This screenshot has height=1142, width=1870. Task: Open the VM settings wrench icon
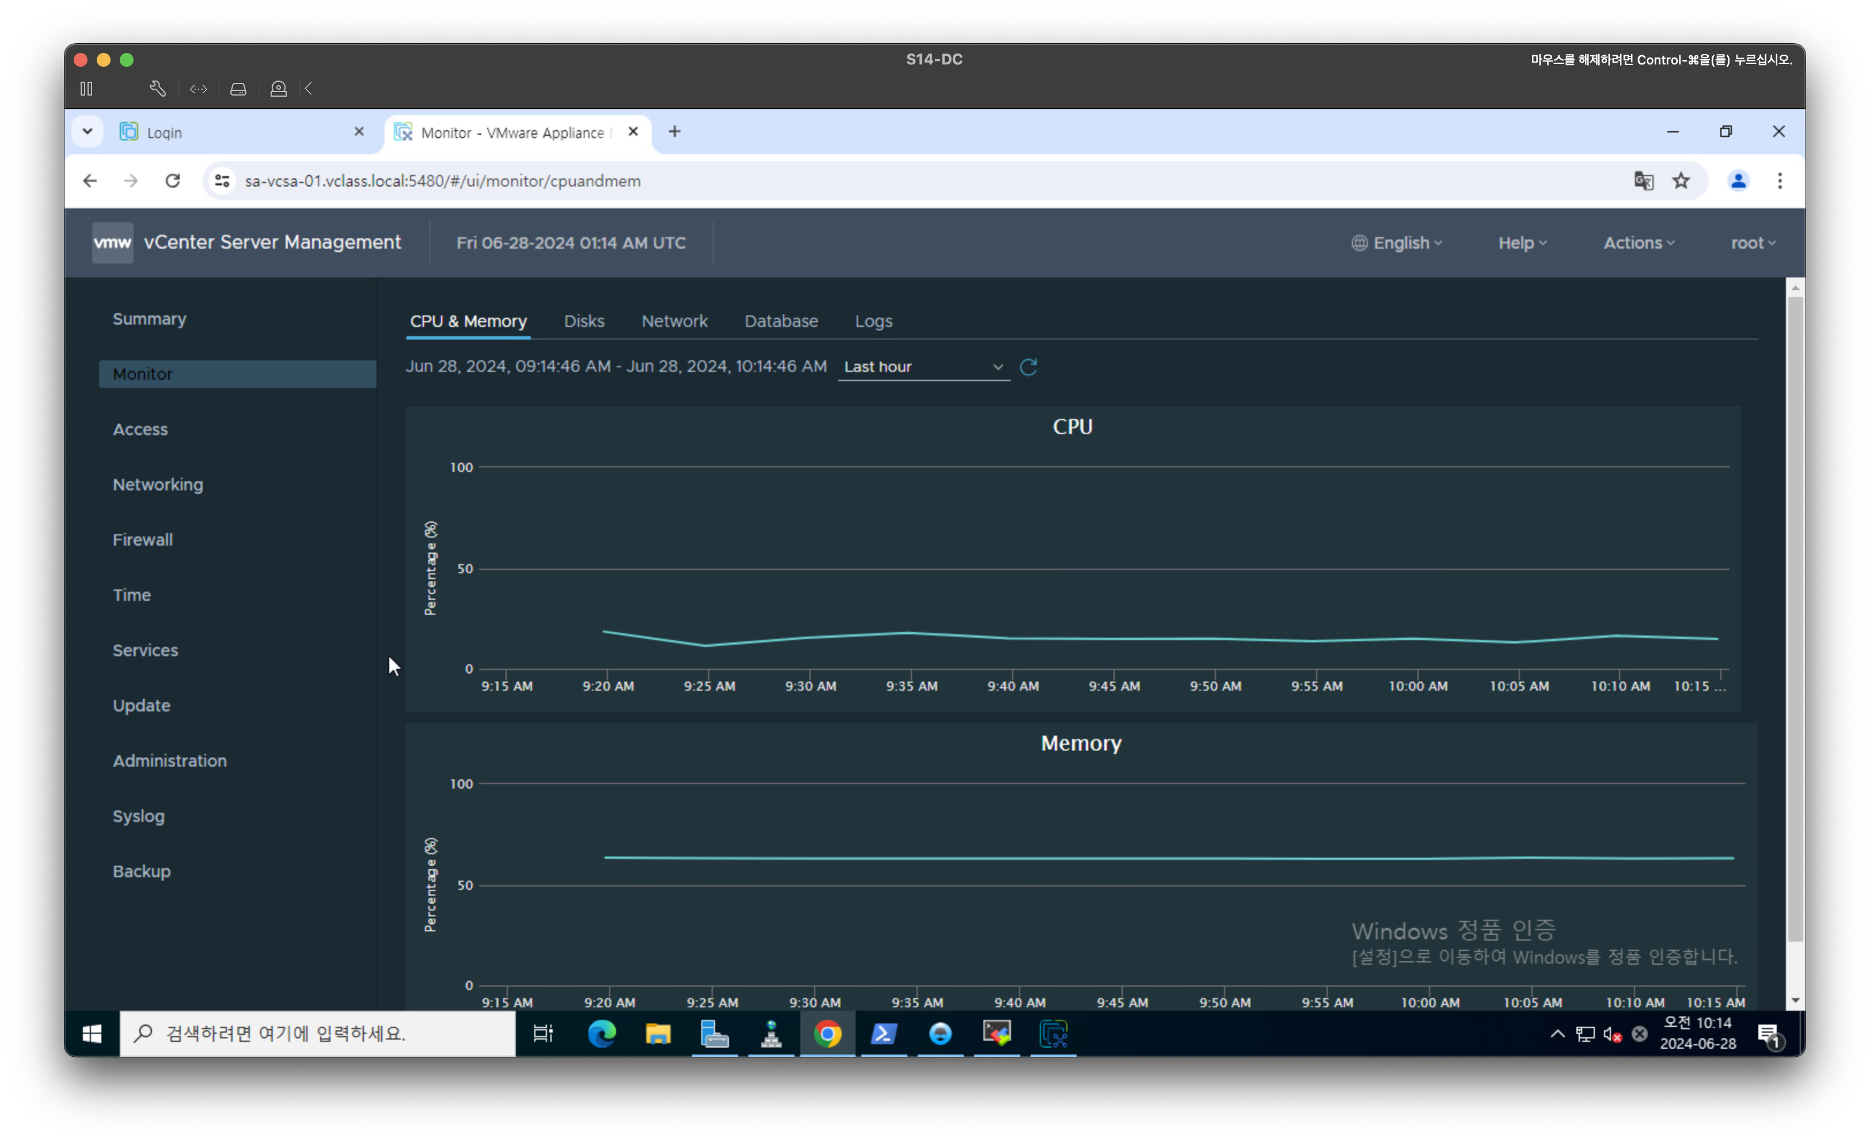pyautogui.click(x=157, y=89)
